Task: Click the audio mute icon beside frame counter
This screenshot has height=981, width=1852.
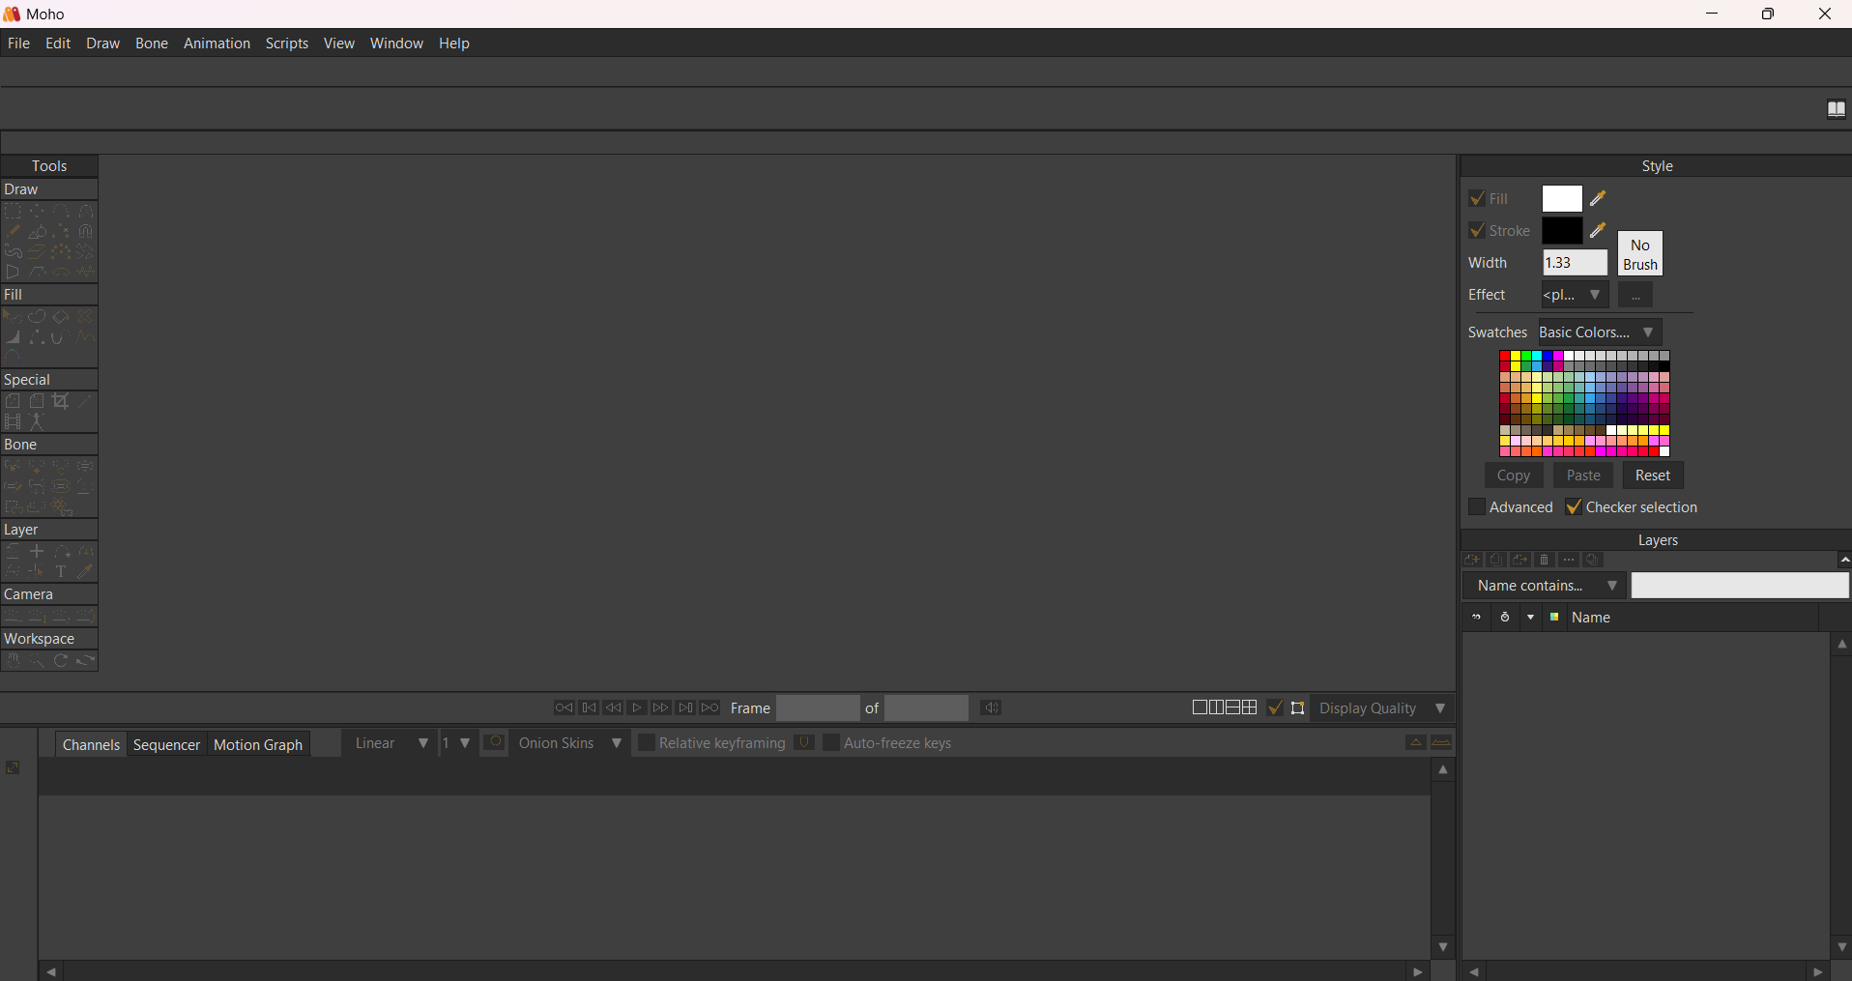Action: point(993,708)
